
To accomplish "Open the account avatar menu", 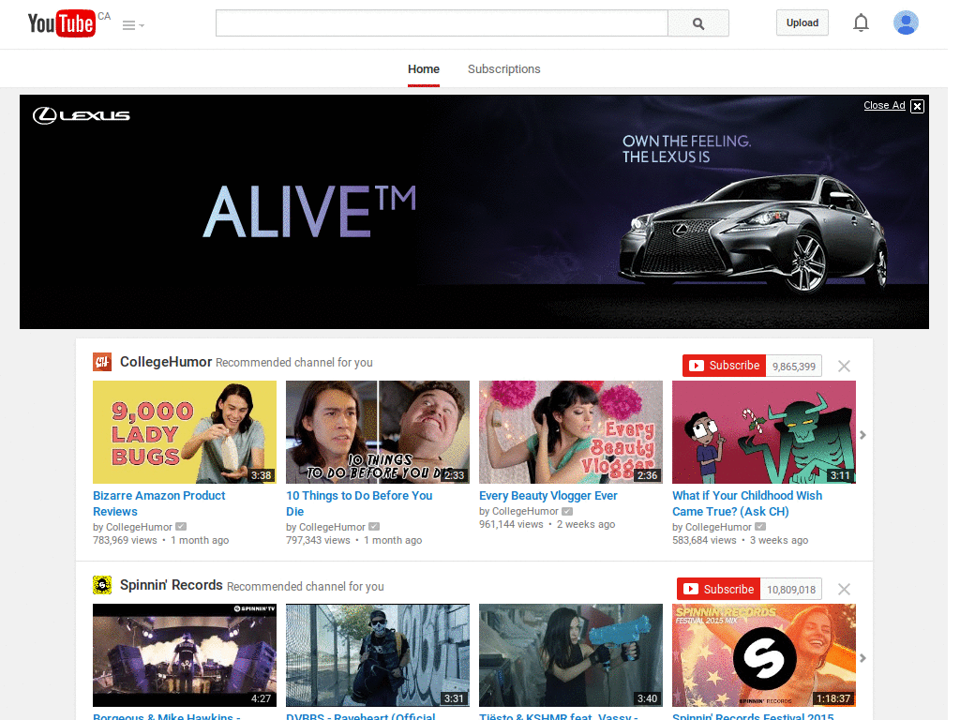I will (906, 22).
